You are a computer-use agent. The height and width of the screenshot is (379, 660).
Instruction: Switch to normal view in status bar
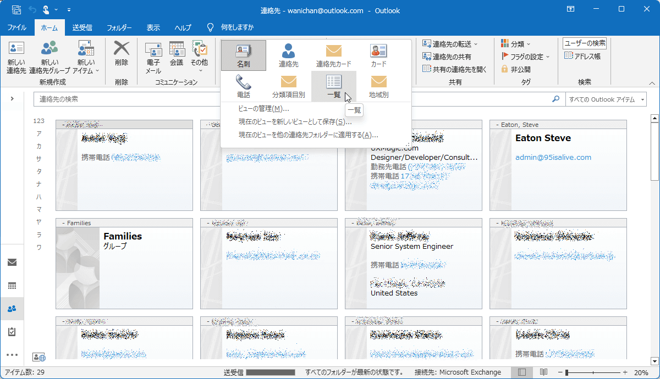pos(522,372)
